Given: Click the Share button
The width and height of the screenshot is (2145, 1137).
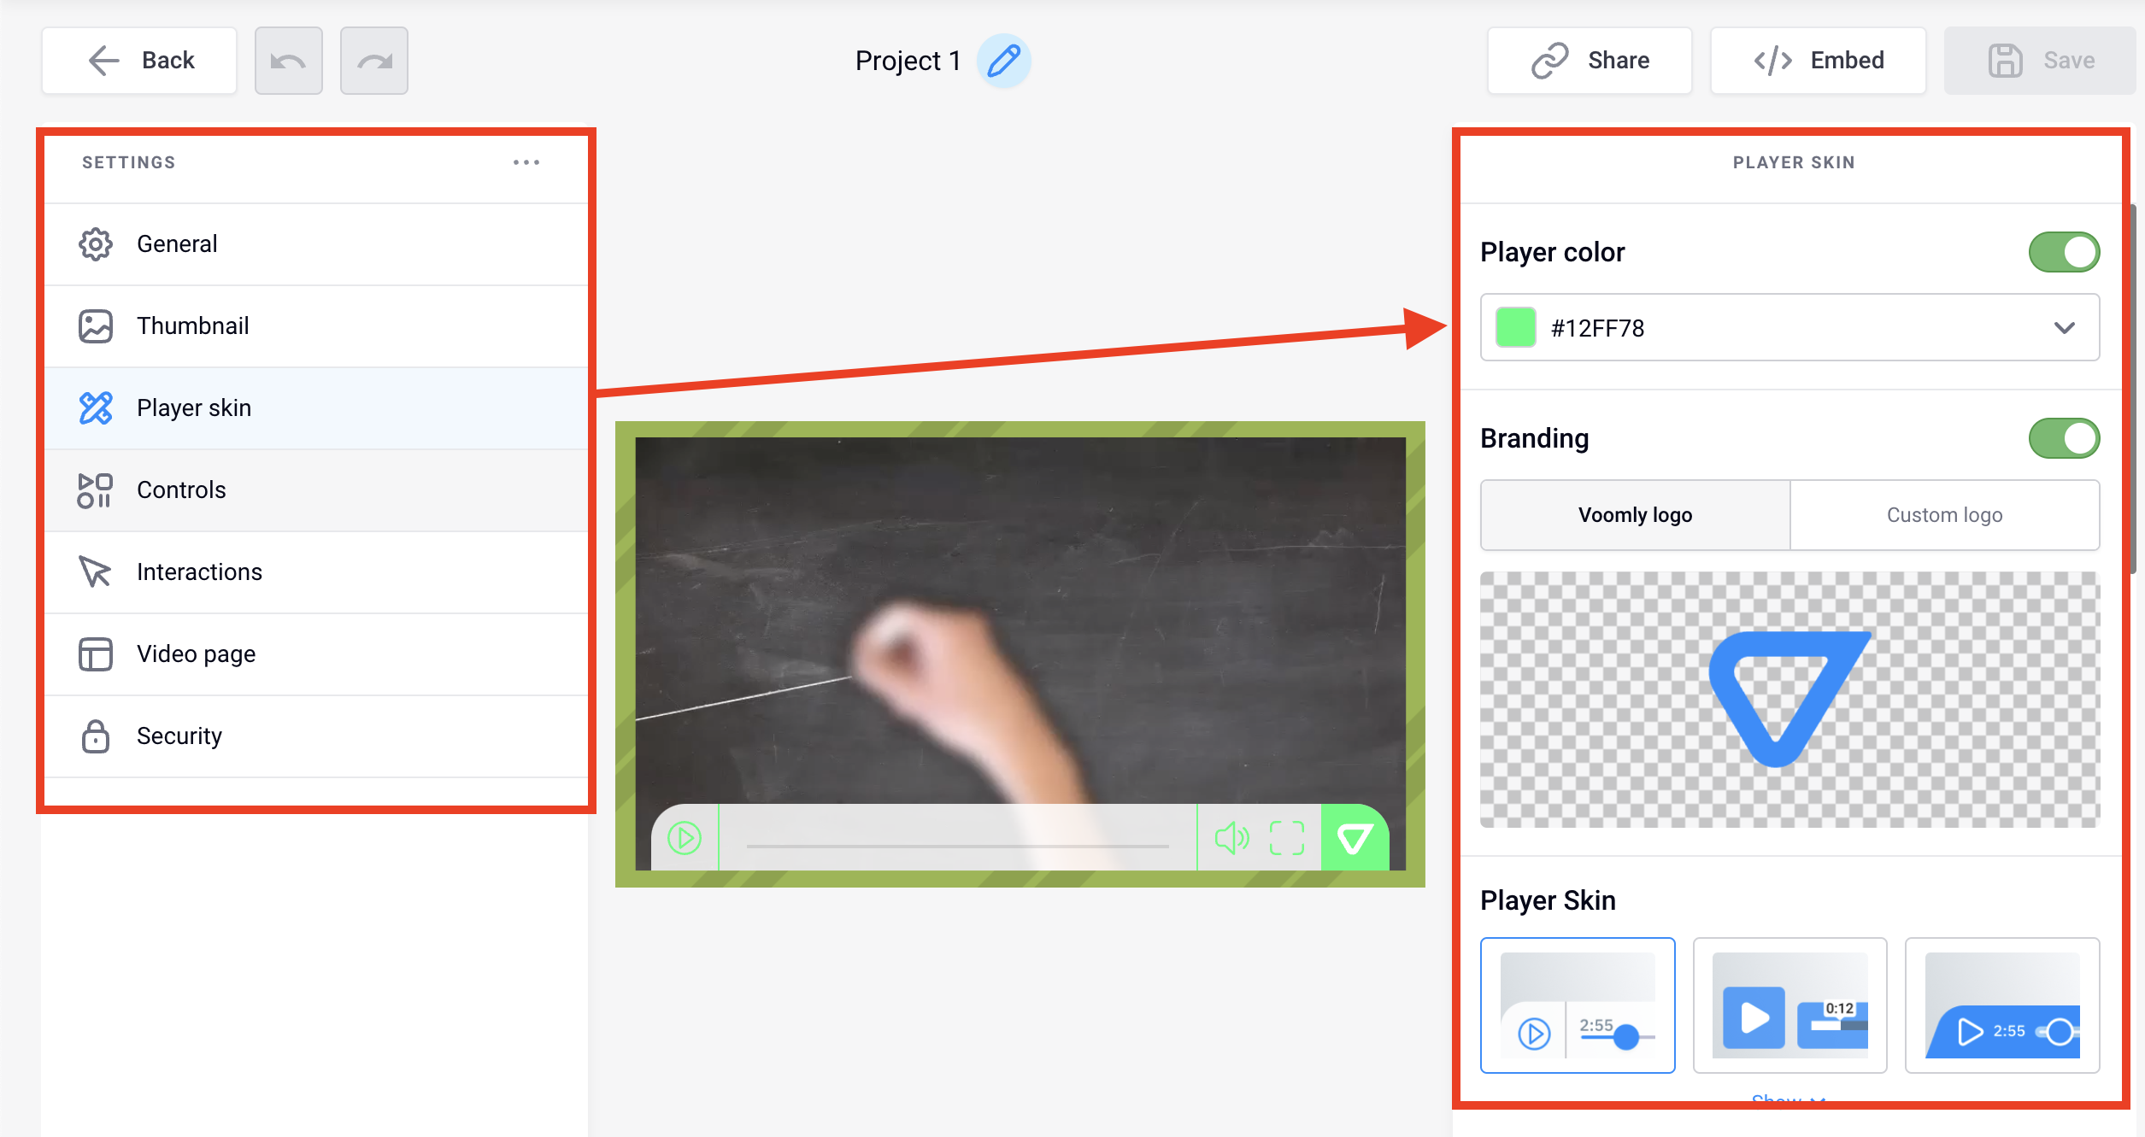Looking at the screenshot, I should (x=1590, y=61).
